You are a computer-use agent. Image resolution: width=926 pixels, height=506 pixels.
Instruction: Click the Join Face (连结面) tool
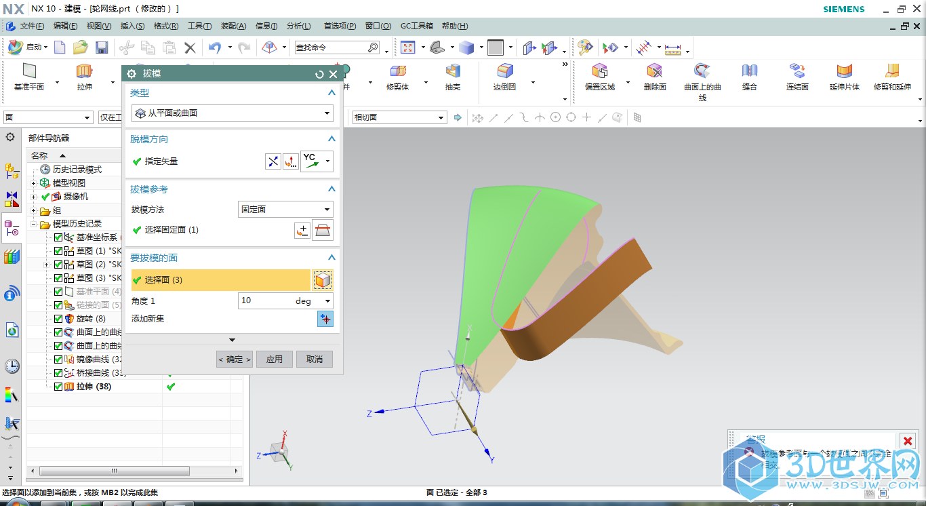pos(797,77)
